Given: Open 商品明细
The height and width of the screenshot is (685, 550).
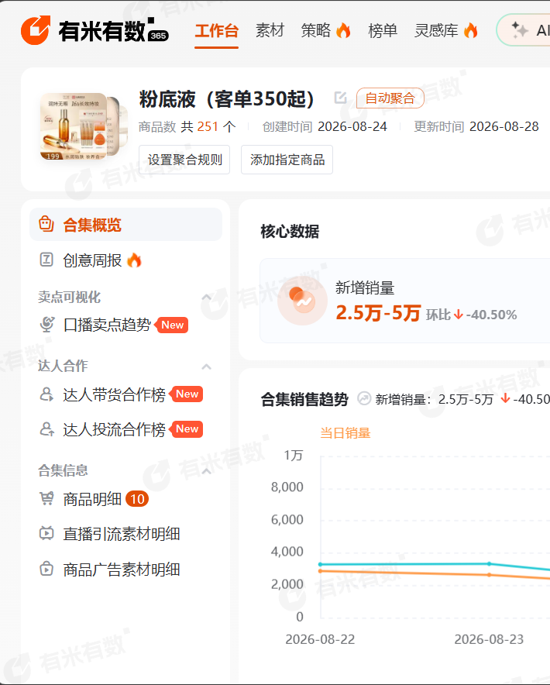Looking at the screenshot, I should coord(92,499).
